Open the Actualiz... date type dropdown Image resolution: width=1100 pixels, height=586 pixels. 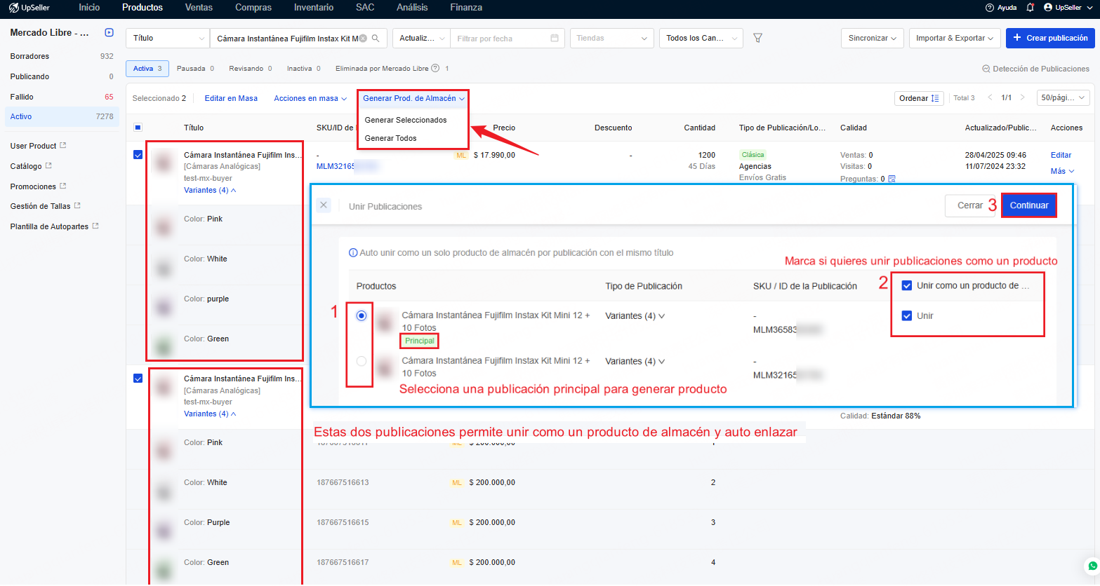coord(422,39)
